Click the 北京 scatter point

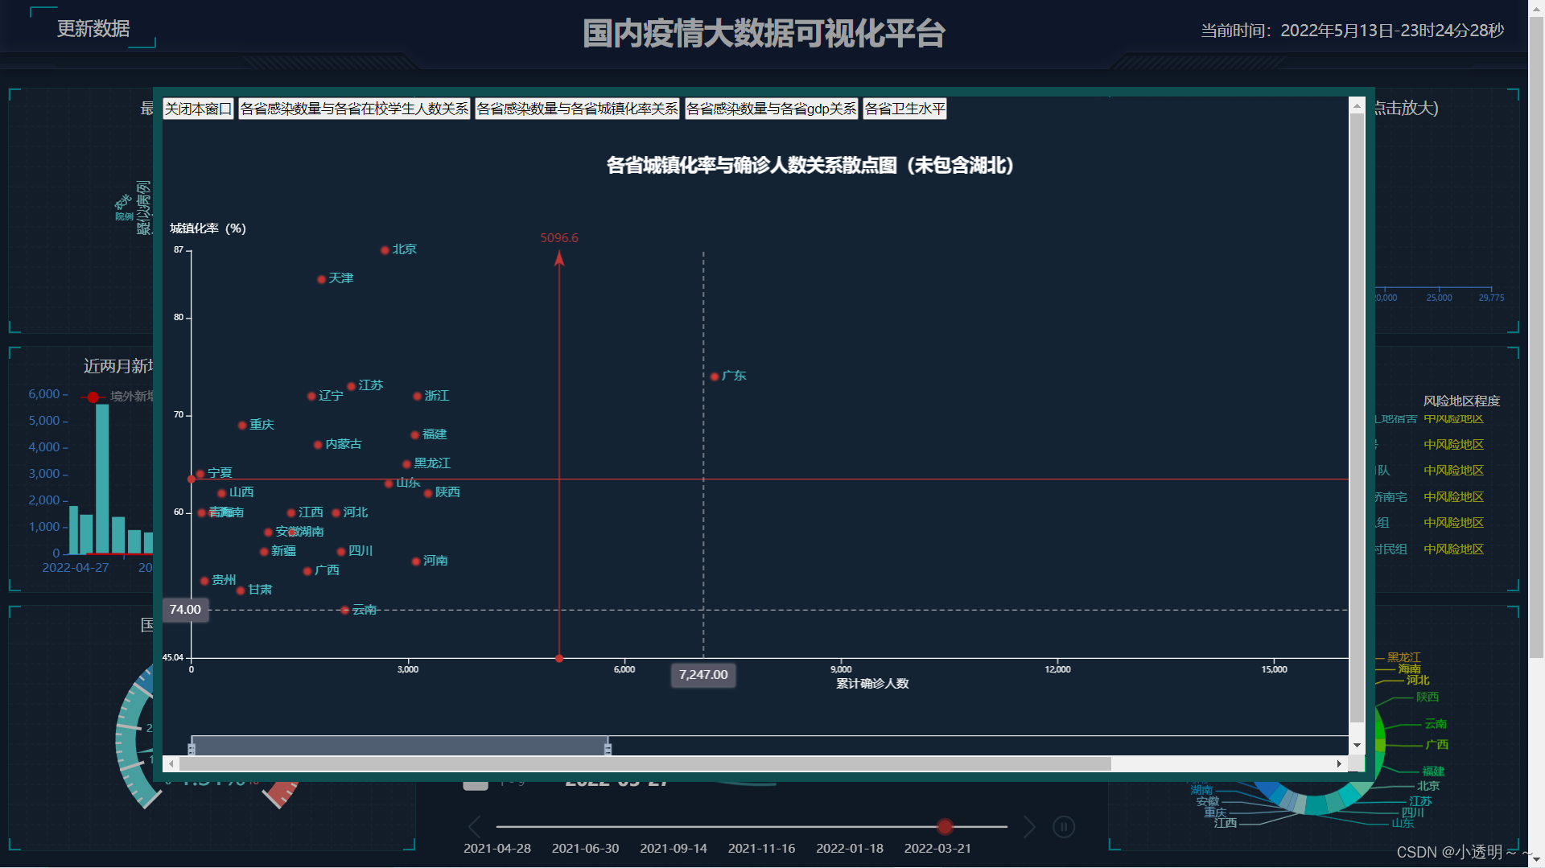[385, 250]
